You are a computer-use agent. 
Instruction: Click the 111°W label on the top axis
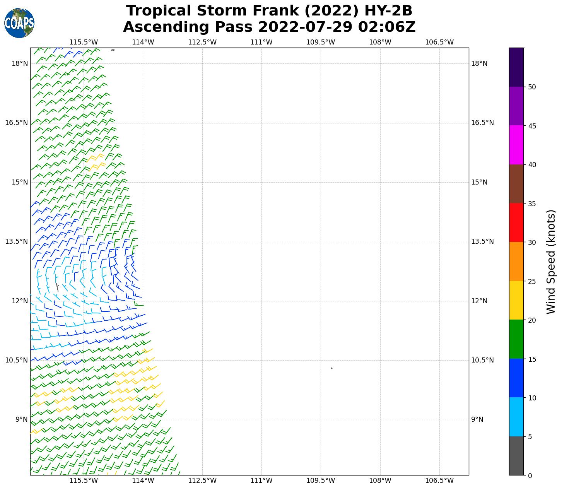(261, 42)
